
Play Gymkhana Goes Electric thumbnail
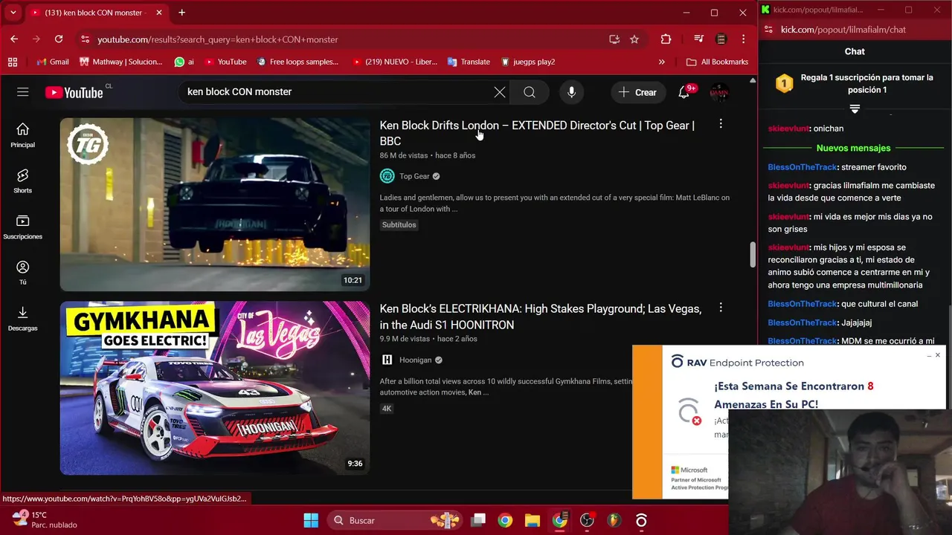coord(215,388)
